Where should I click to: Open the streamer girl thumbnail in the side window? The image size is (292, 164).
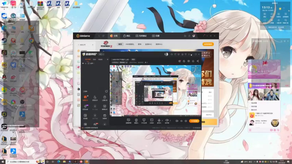257,95
